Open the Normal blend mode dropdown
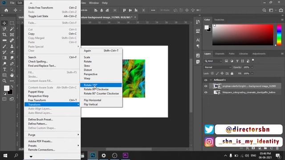Image resolution: width=285 pixels, height=160 pixels. 217,67
